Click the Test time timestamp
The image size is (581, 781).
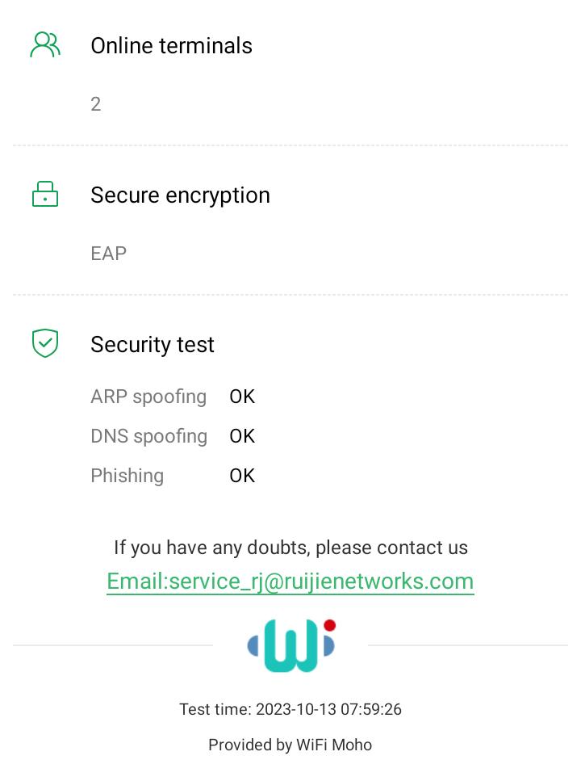point(290,709)
